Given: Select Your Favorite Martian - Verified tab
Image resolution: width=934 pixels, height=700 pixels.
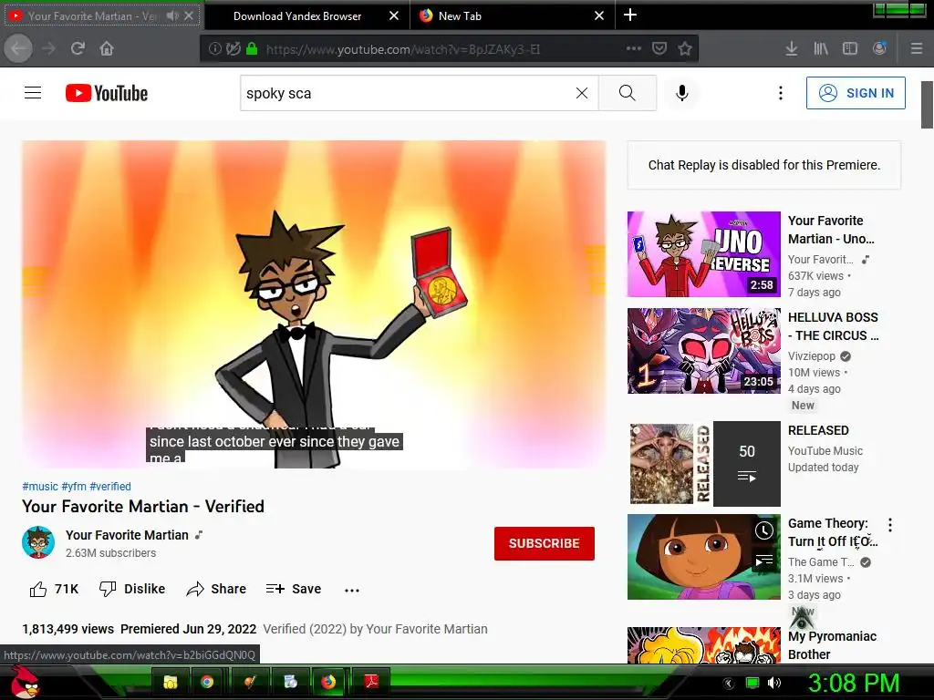Looking at the screenshot, I should tap(92, 16).
